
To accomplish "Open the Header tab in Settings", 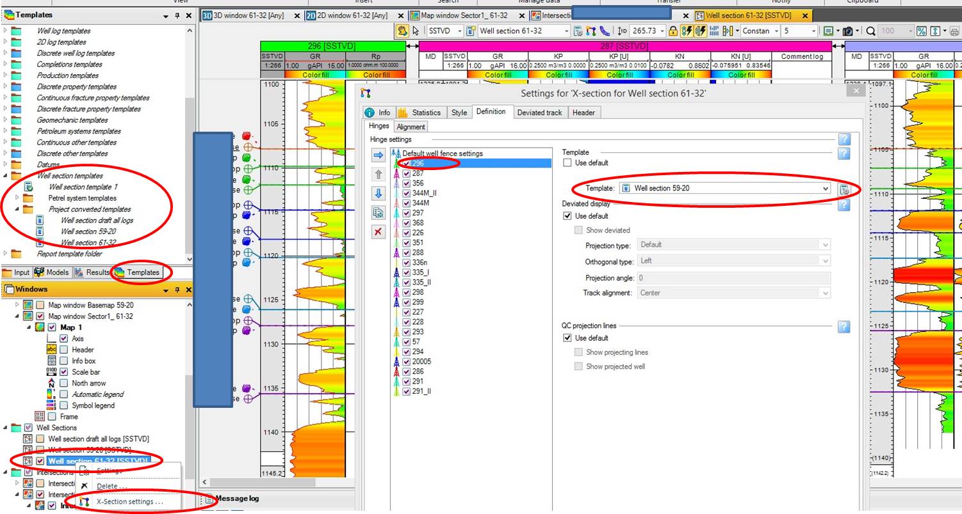I will point(583,113).
